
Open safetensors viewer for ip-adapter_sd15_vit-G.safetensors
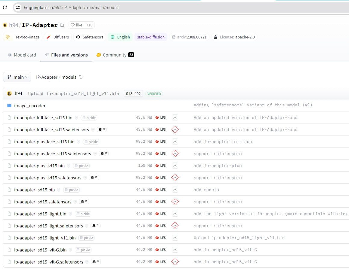point(96,262)
